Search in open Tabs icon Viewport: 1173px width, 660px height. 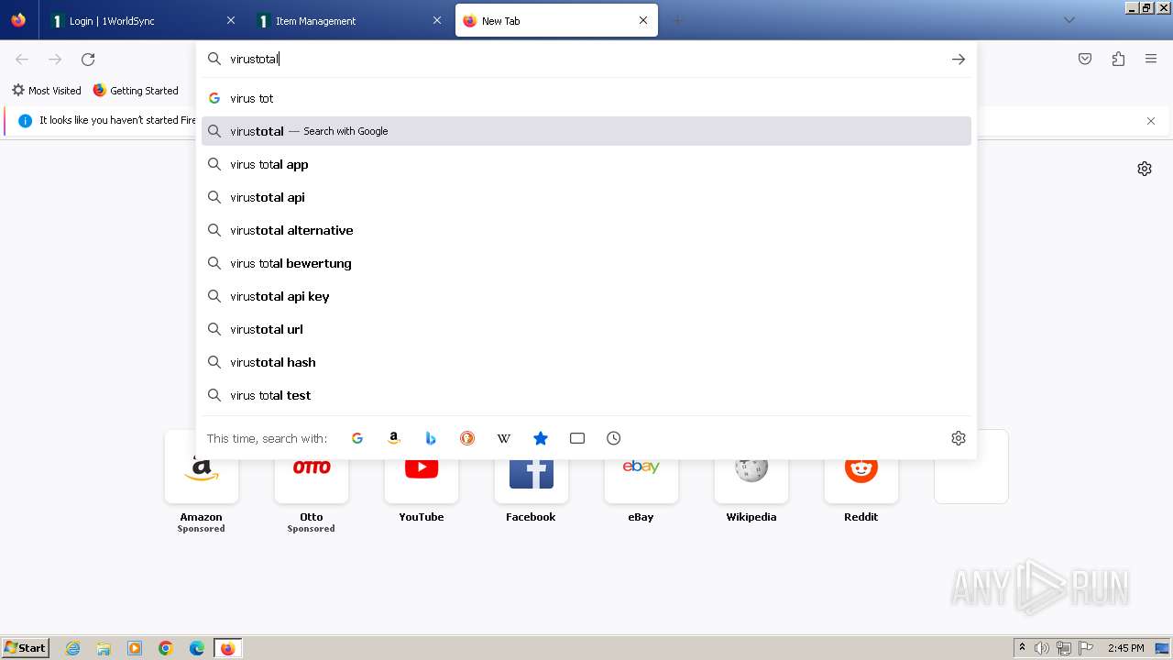pyautogui.click(x=577, y=438)
